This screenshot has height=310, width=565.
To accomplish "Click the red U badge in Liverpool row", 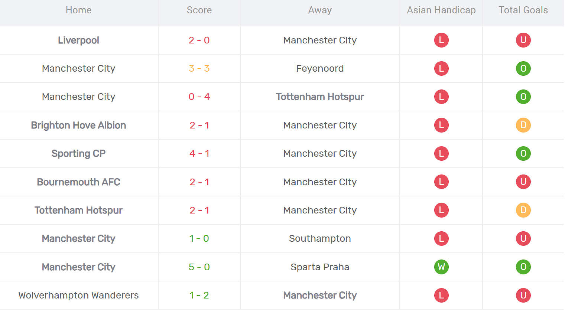I will point(523,40).
